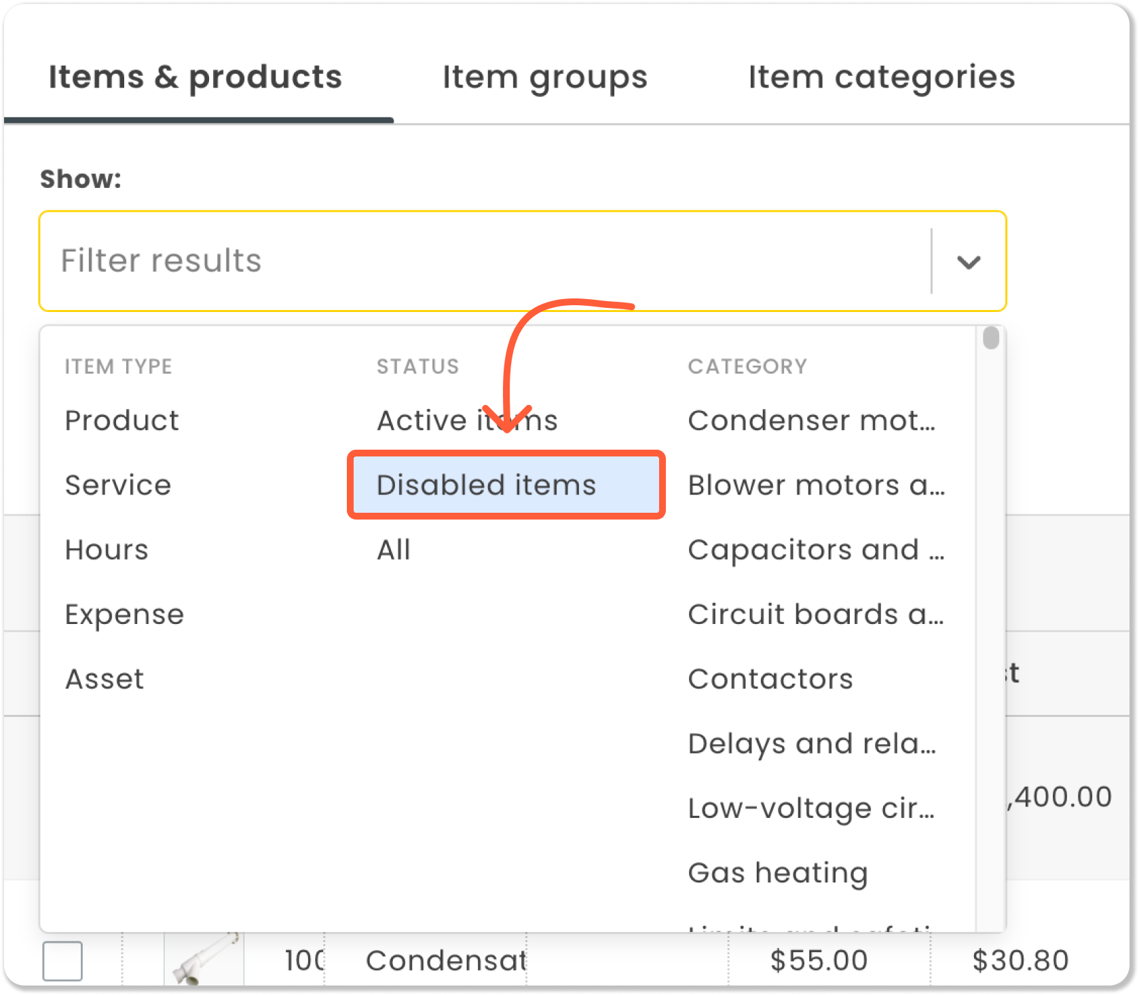Switch to the Item groups tab

pos(544,77)
